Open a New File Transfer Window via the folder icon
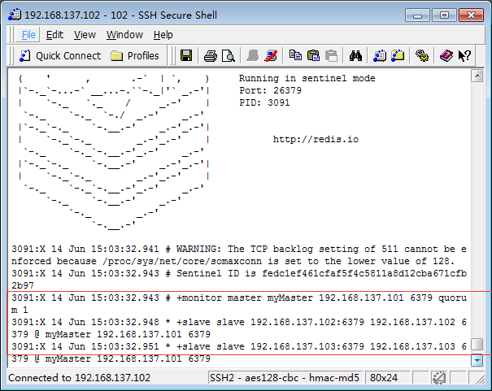Screen dimensions: 492x391 coord(398,55)
